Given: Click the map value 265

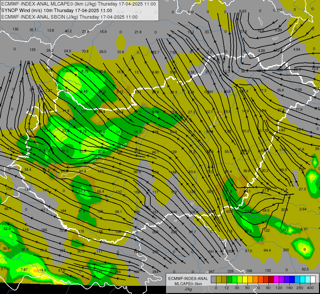Looking at the screenshot, I should pyautogui.click(x=44, y=230).
